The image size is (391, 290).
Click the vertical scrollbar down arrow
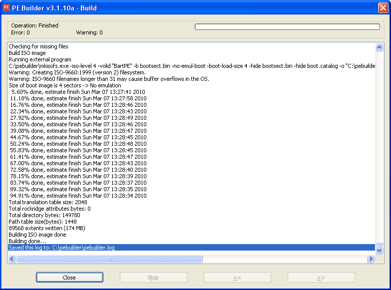click(380, 250)
